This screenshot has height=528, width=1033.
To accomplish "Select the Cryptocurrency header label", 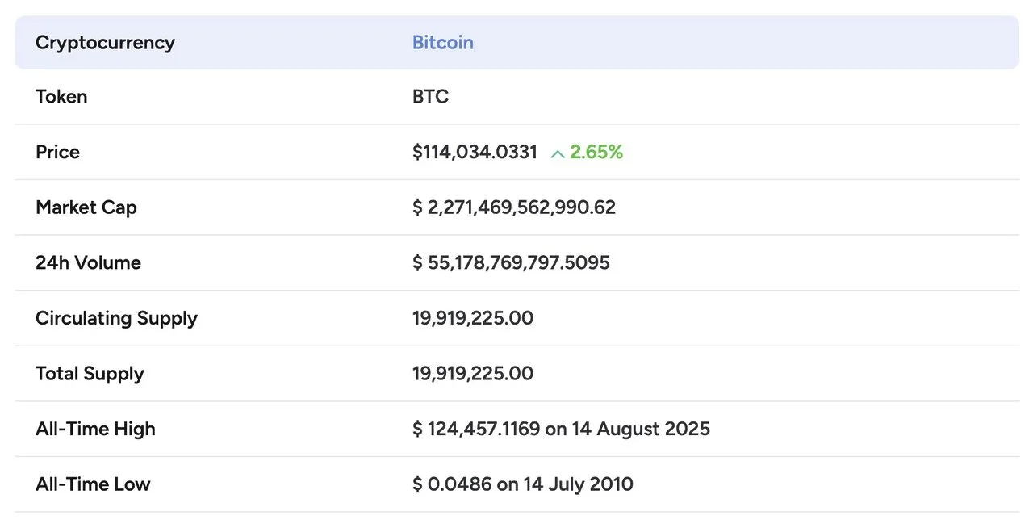I will click(x=105, y=43).
